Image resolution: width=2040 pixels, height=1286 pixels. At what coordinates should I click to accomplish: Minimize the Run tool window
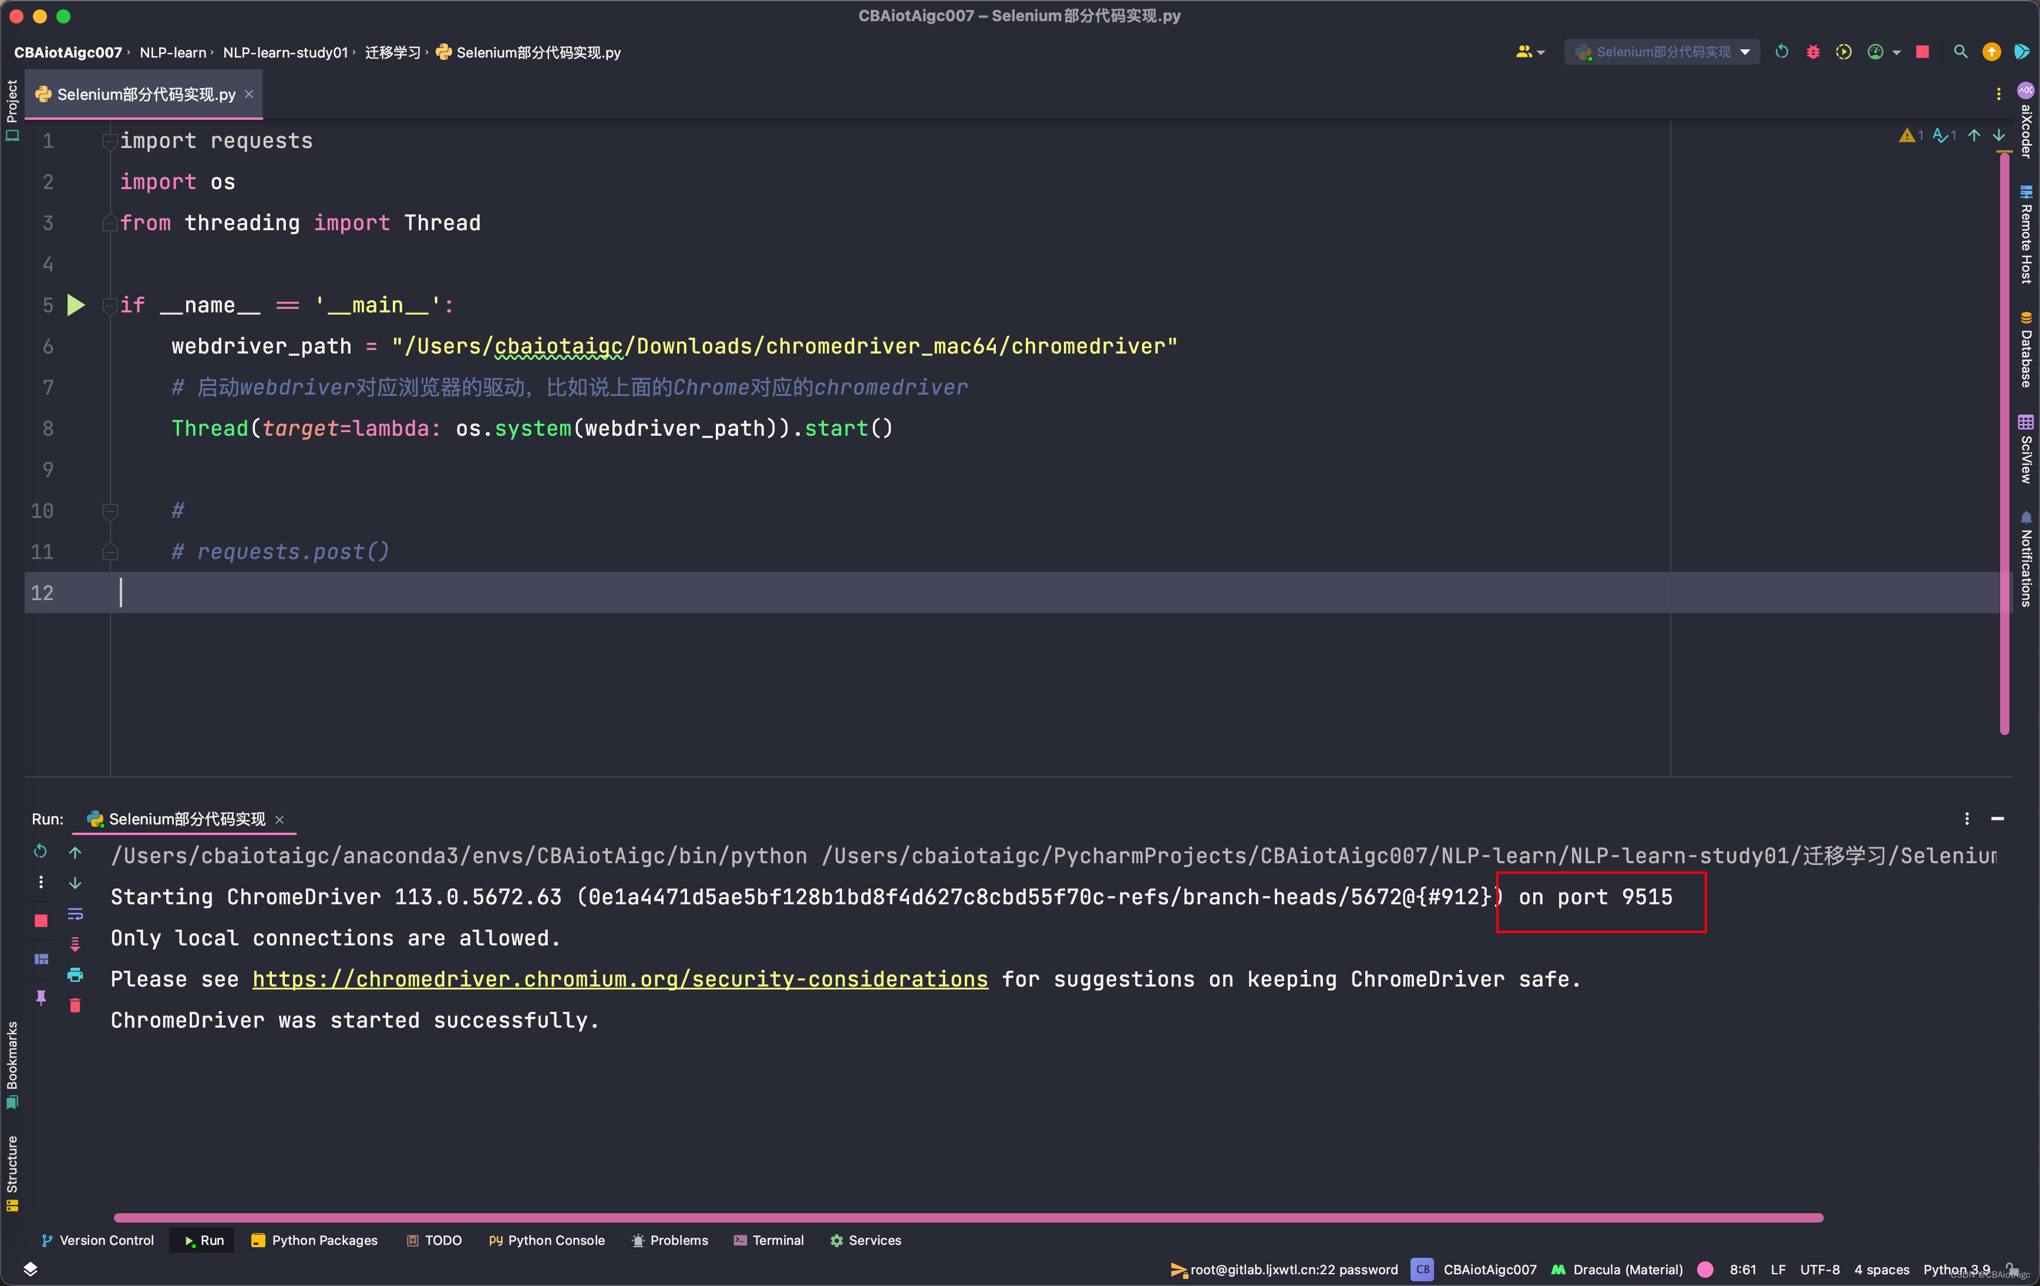click(x=1998, y=819)
